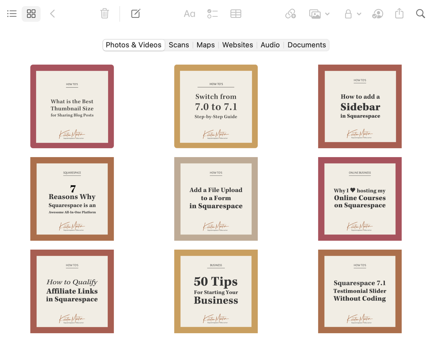Viewport: 432px width, 341px height.
Task: Insert a table using table icon
Action: pos(236,14)
